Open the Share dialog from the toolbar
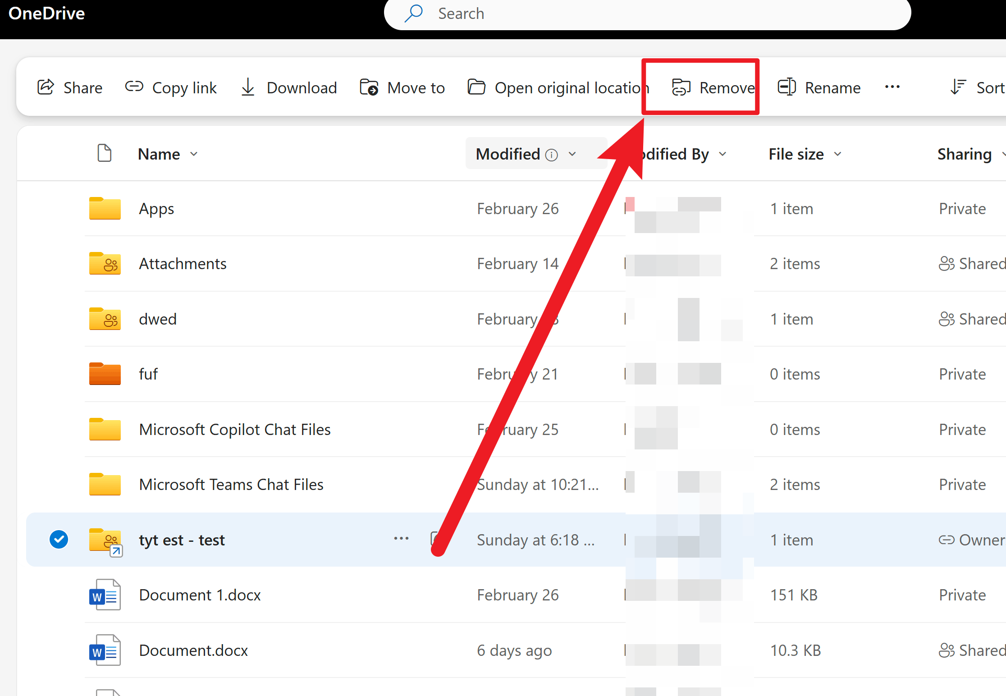 (x=46, y=87)
